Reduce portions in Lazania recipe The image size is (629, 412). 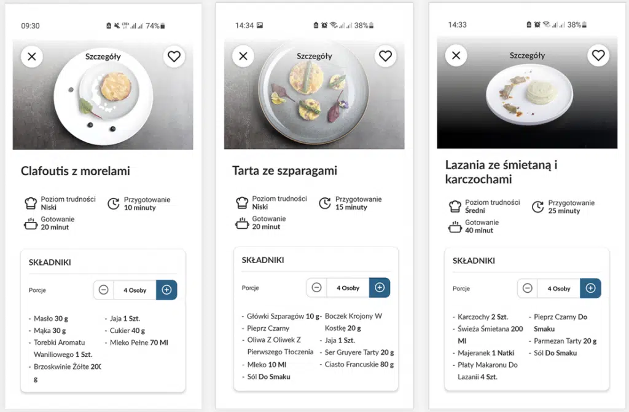click(x=527, y=288)
